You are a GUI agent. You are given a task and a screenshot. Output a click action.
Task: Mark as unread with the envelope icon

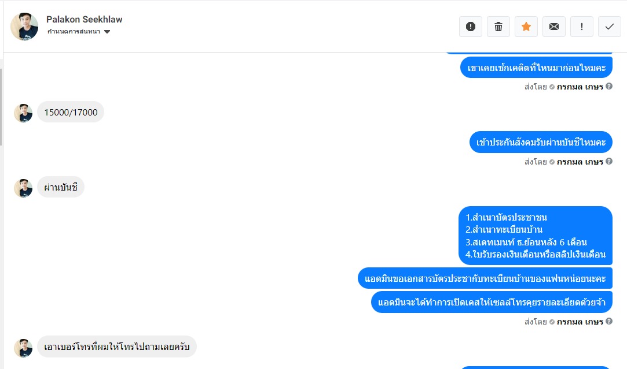click(x=554, y=27)
